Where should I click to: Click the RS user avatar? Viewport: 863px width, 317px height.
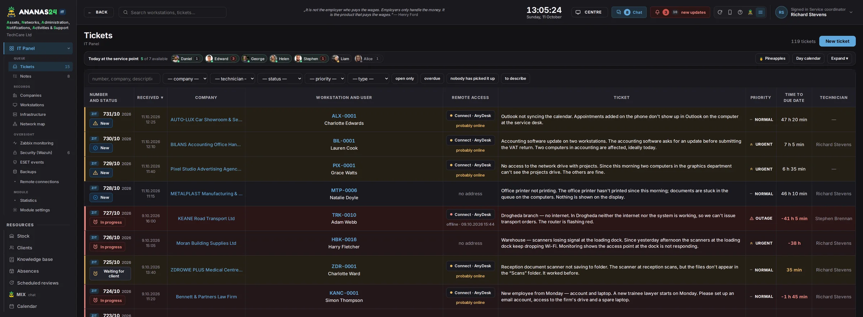coord(781,12)
